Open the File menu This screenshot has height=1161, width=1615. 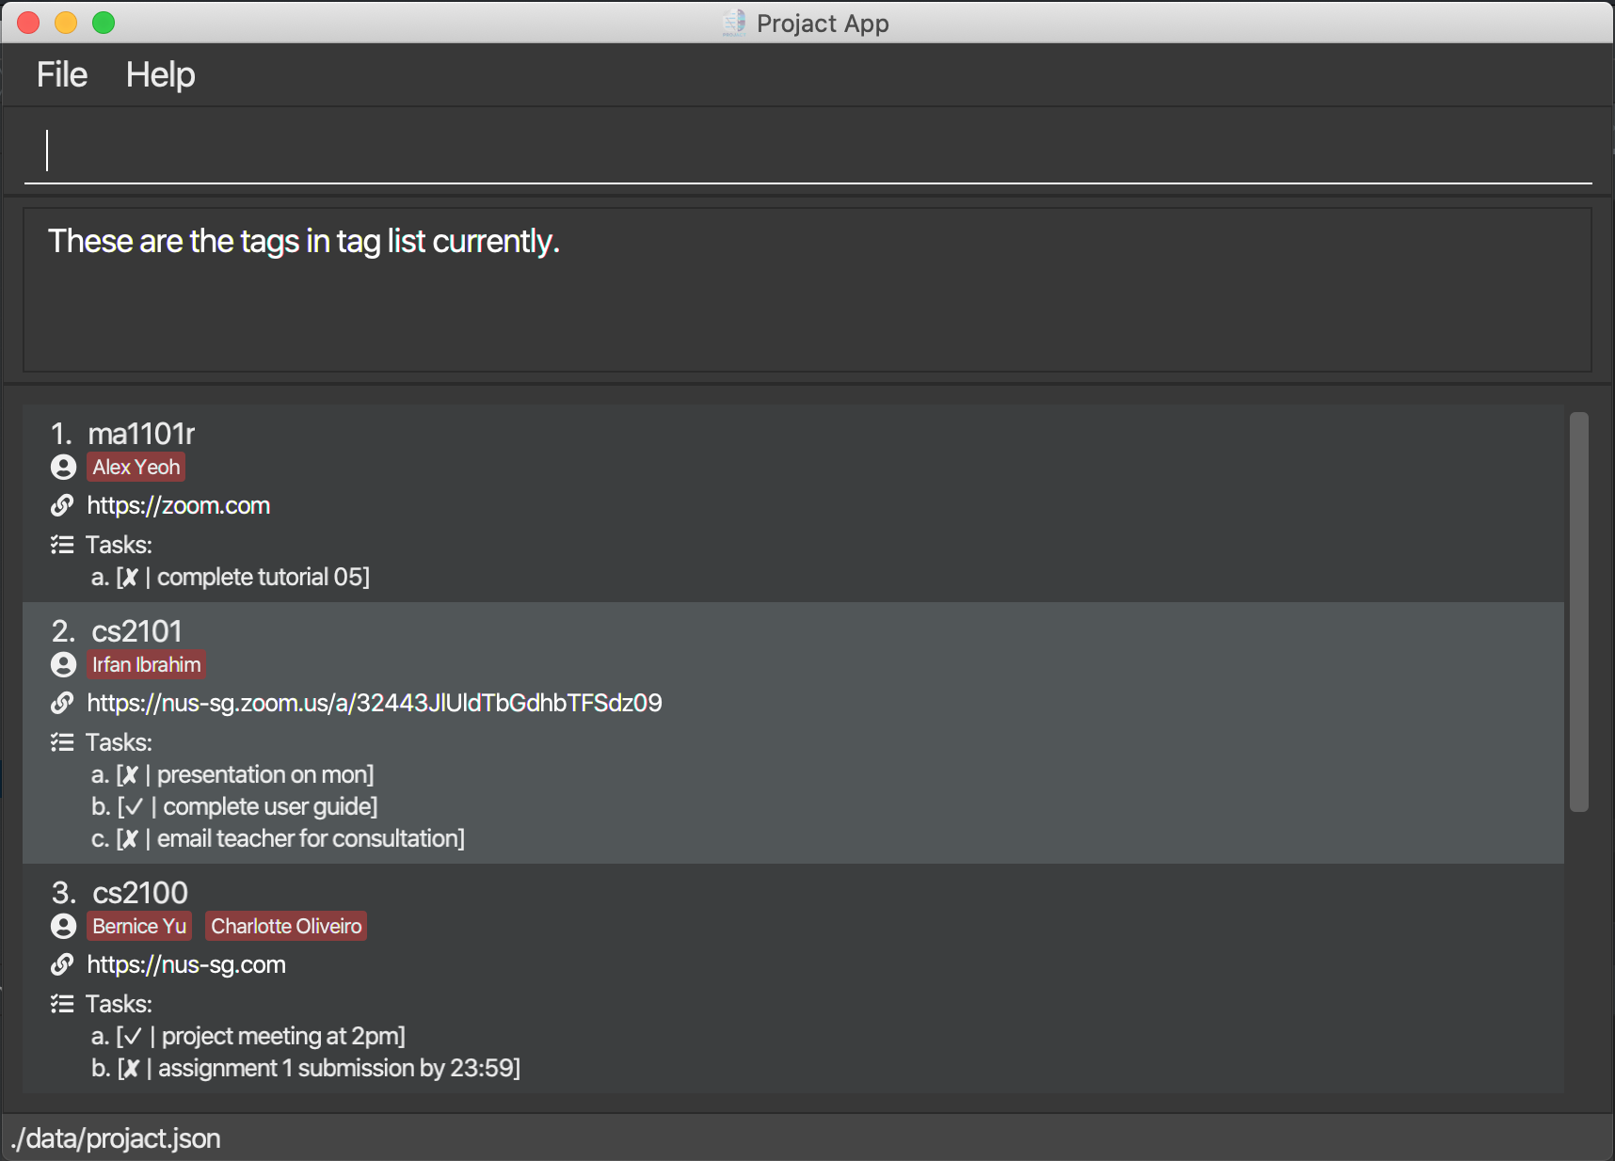pos(62,75)
